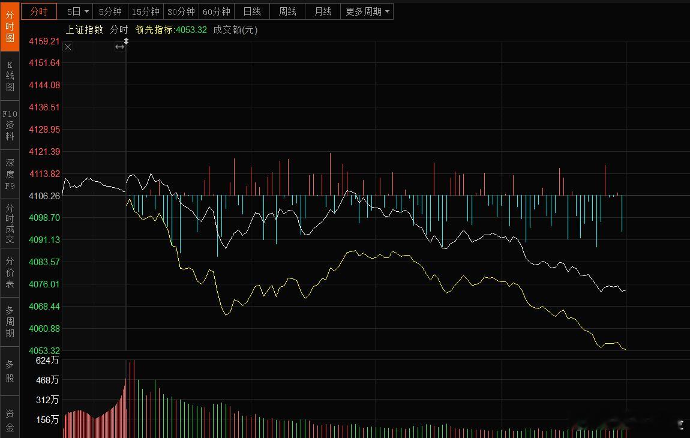690x438 pixels.
Task: Open the 分时成交 sidebar tab
Action: pyautogui.click(x=10, y=224)
